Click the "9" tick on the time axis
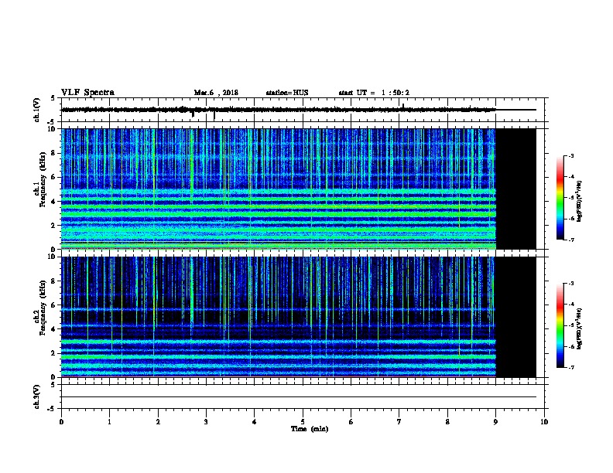Screen dimensions: 613x473 click(x=495, y=422)
